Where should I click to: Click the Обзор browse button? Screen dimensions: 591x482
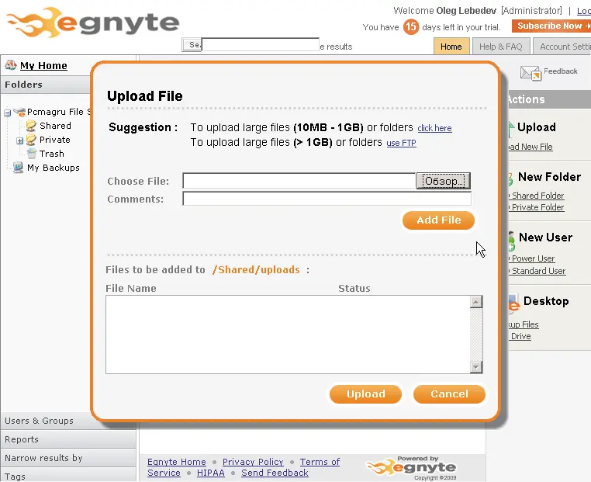(444, 181)
